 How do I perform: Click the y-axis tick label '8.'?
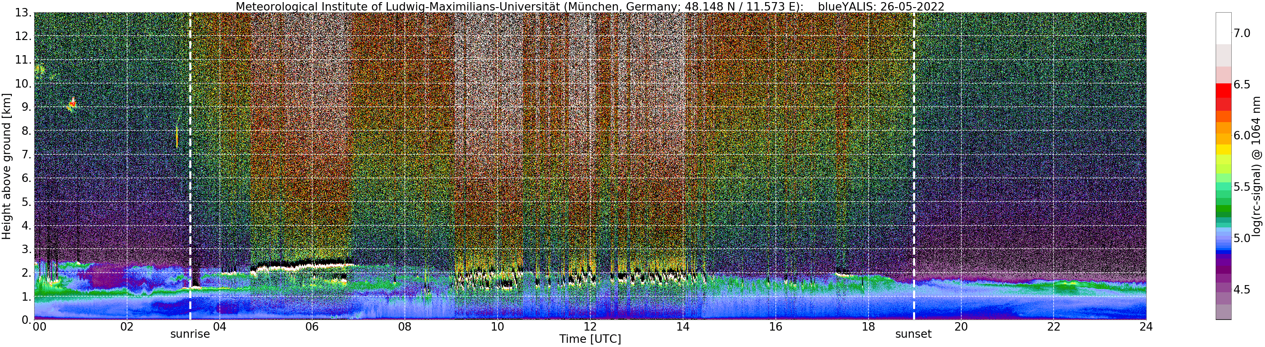26,131
